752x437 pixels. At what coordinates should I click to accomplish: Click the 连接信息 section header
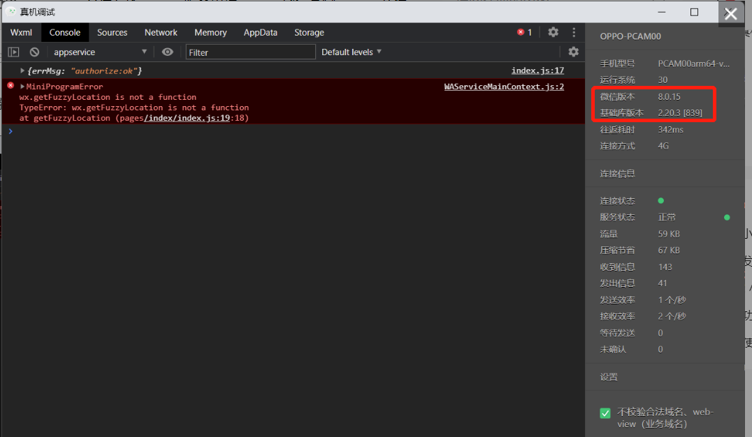[x=617, y=173]
